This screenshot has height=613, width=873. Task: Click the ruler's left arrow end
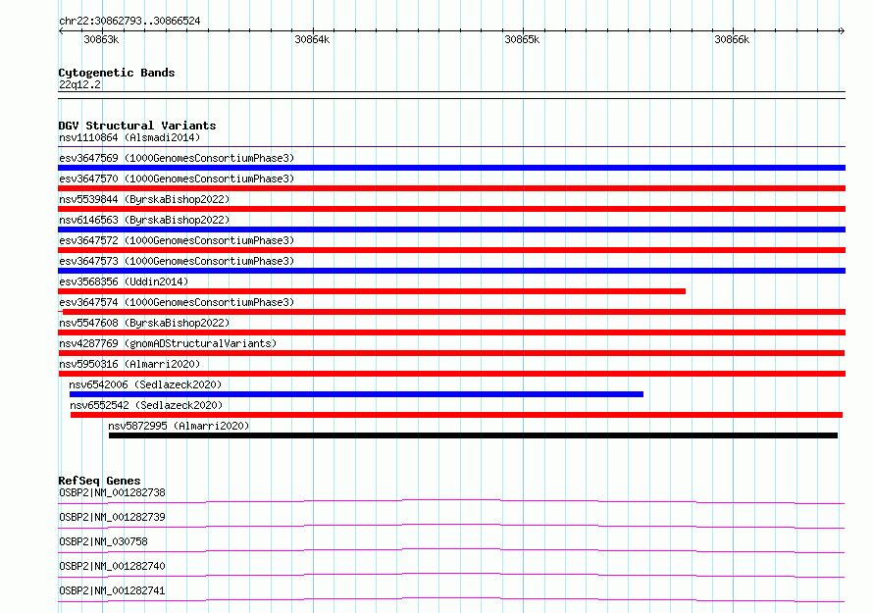pyautogui.click(x=61, y=31)
